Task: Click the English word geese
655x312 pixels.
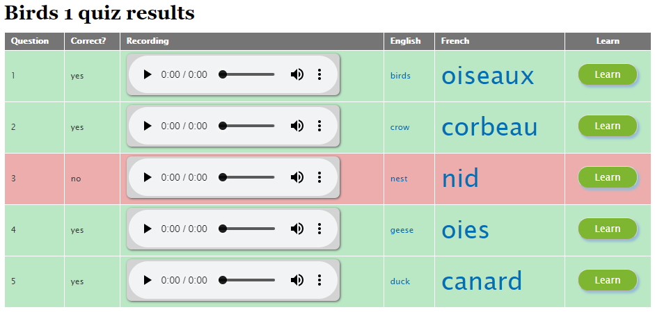Action: [402, 230]
